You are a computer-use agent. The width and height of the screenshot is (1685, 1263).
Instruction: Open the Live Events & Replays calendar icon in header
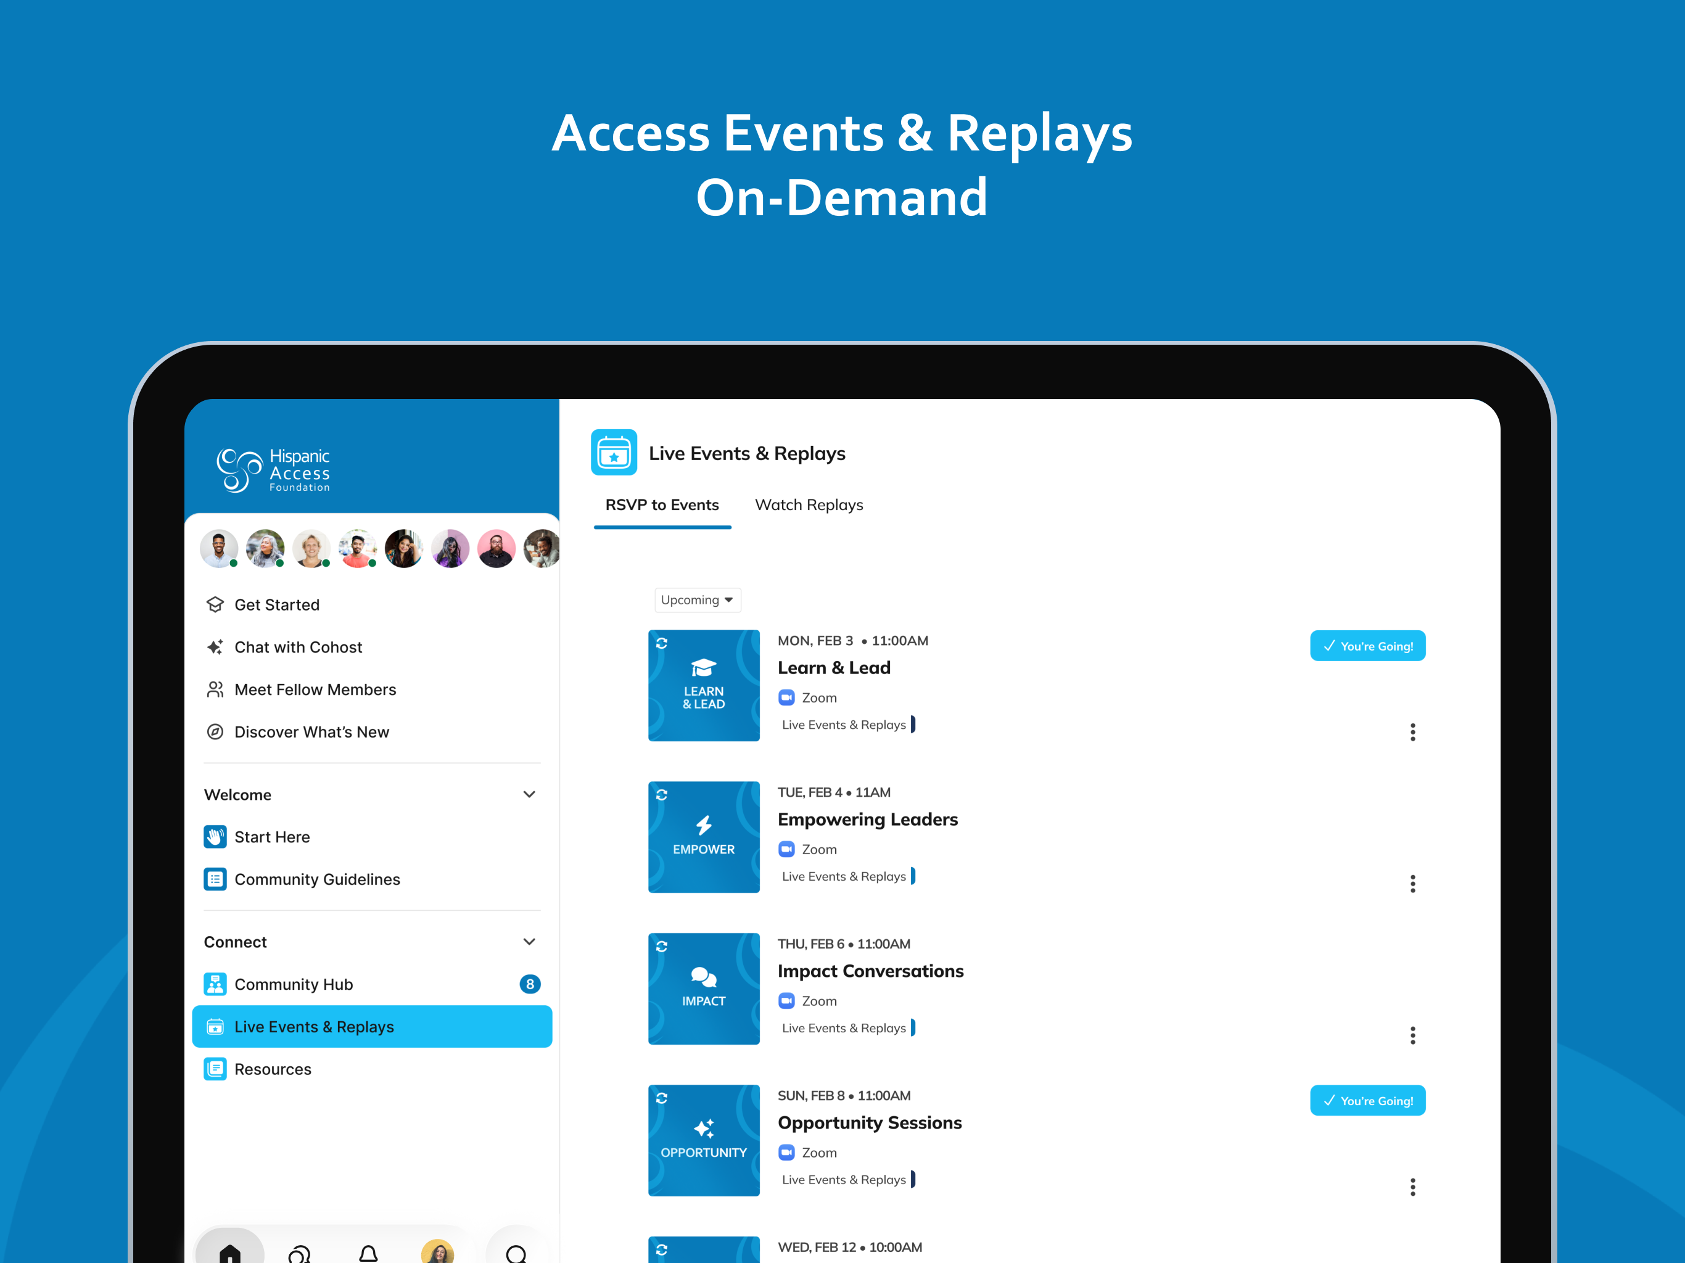tap(613, 453)
